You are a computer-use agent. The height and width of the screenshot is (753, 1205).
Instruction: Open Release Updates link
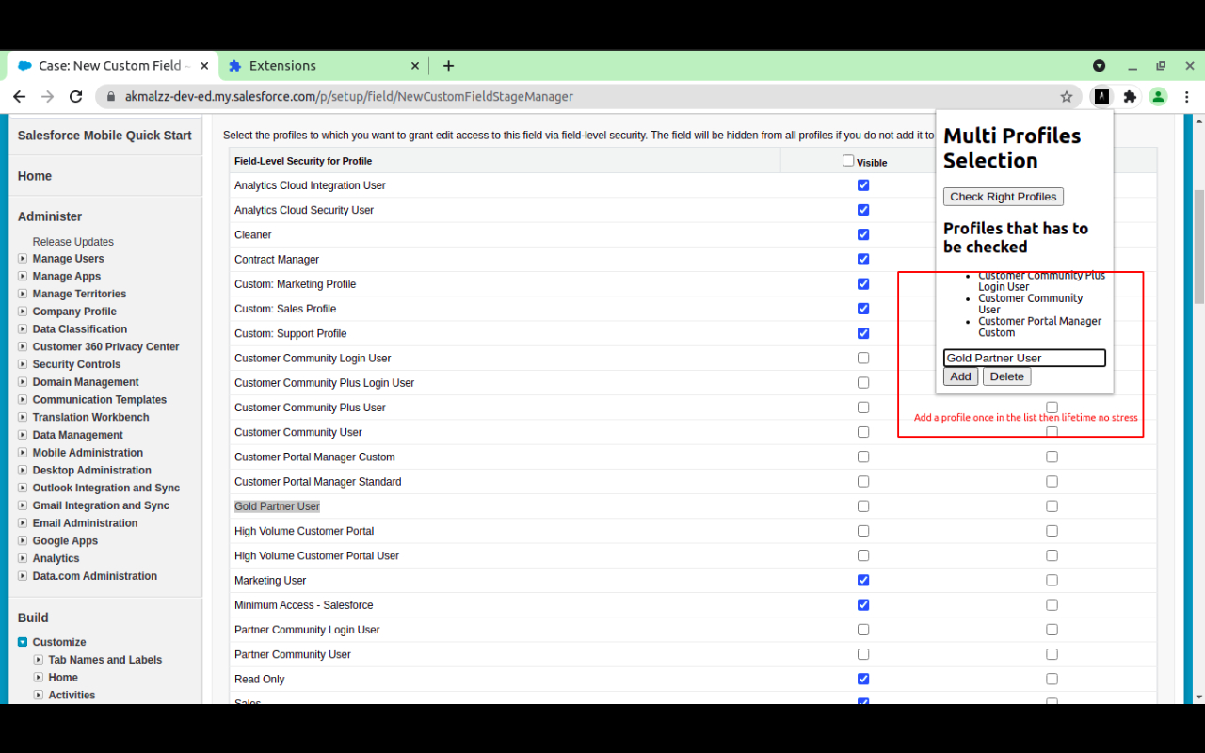point(73,242)
